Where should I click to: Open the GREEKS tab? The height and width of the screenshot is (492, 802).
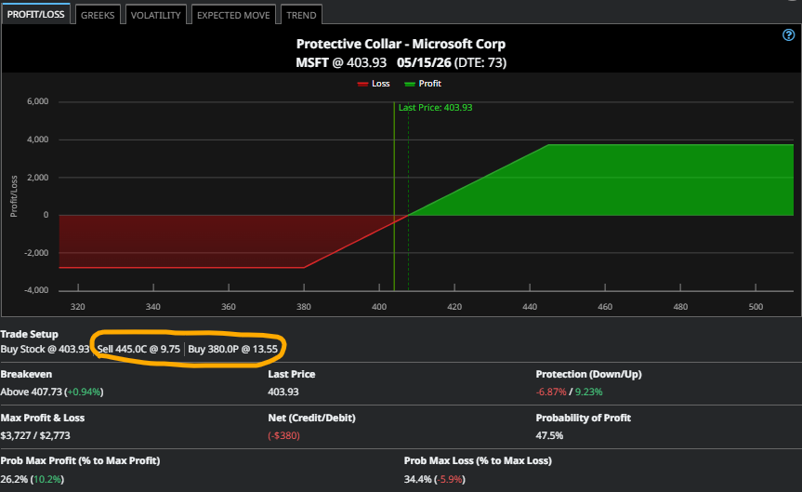pos(98,15)
